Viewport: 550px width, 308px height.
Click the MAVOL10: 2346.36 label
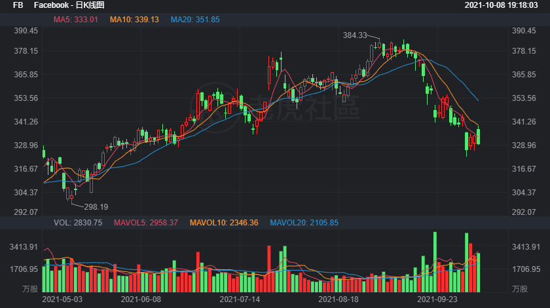click(x=224, y=223)
